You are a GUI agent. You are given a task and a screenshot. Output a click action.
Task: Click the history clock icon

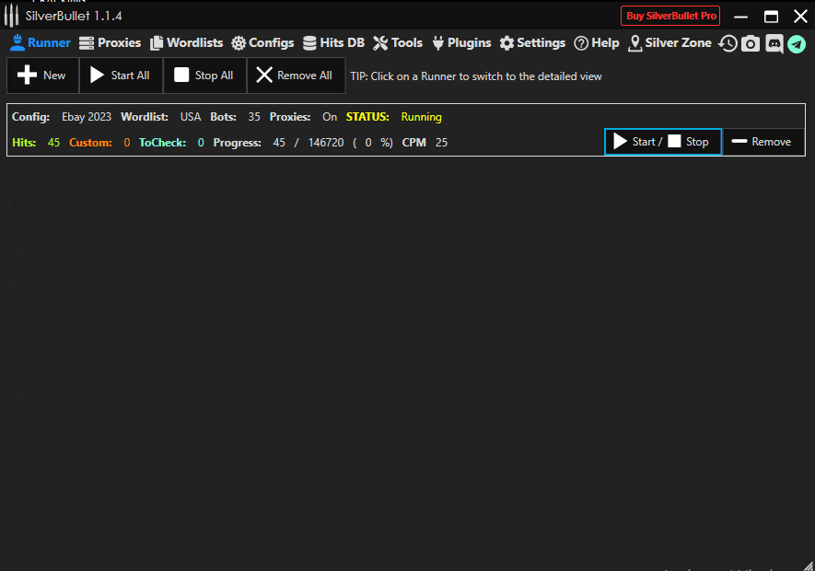pos(728,43)
